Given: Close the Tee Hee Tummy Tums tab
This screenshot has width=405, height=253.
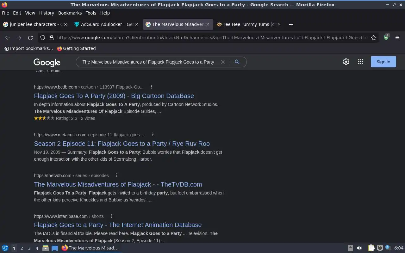Looking at the screenshot, I should 279,24.
